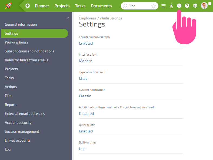The height and width of the screenshot is (160, 213).
Task: Click the plus add-new icon
Action: tap(28, 6)
